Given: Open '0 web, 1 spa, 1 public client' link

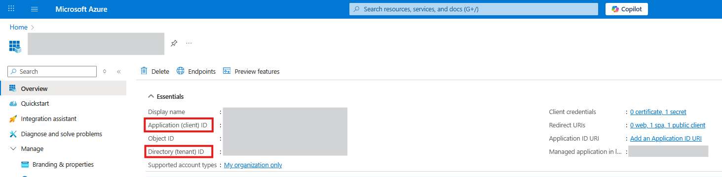Looking at the screenshot, I should coord(668,125).
